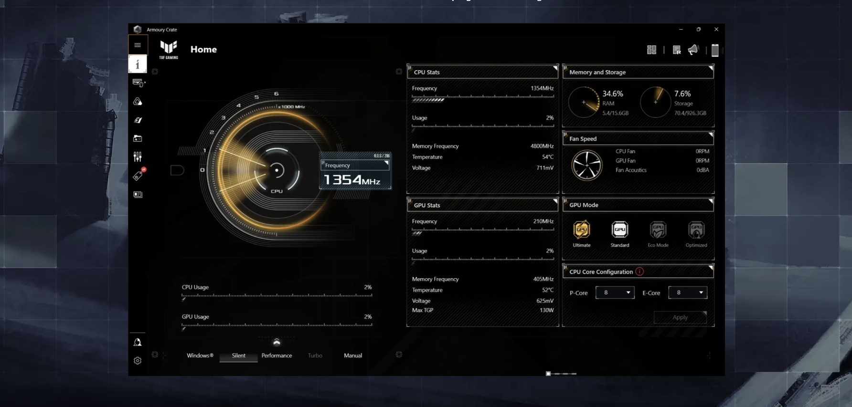This screenshot has width=852, height=407.
Task: Open the Game Library folder icon
Action: coord(138,138)
